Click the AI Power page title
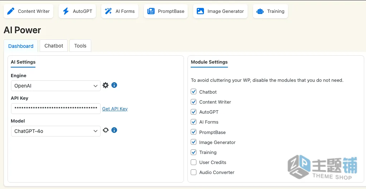This screenshot has width=366, height=189. pyautogui.click(x=23, y=30)
